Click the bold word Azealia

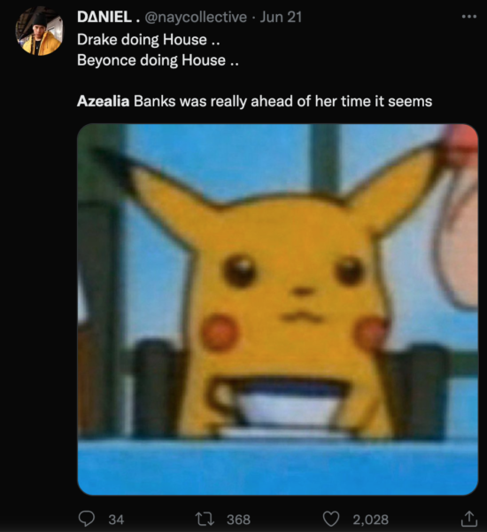click(103, 101)
